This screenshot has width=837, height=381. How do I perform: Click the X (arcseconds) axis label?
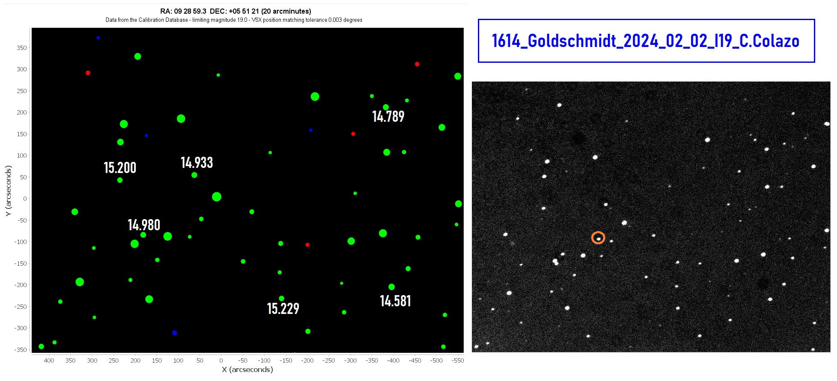pos(247,370)
